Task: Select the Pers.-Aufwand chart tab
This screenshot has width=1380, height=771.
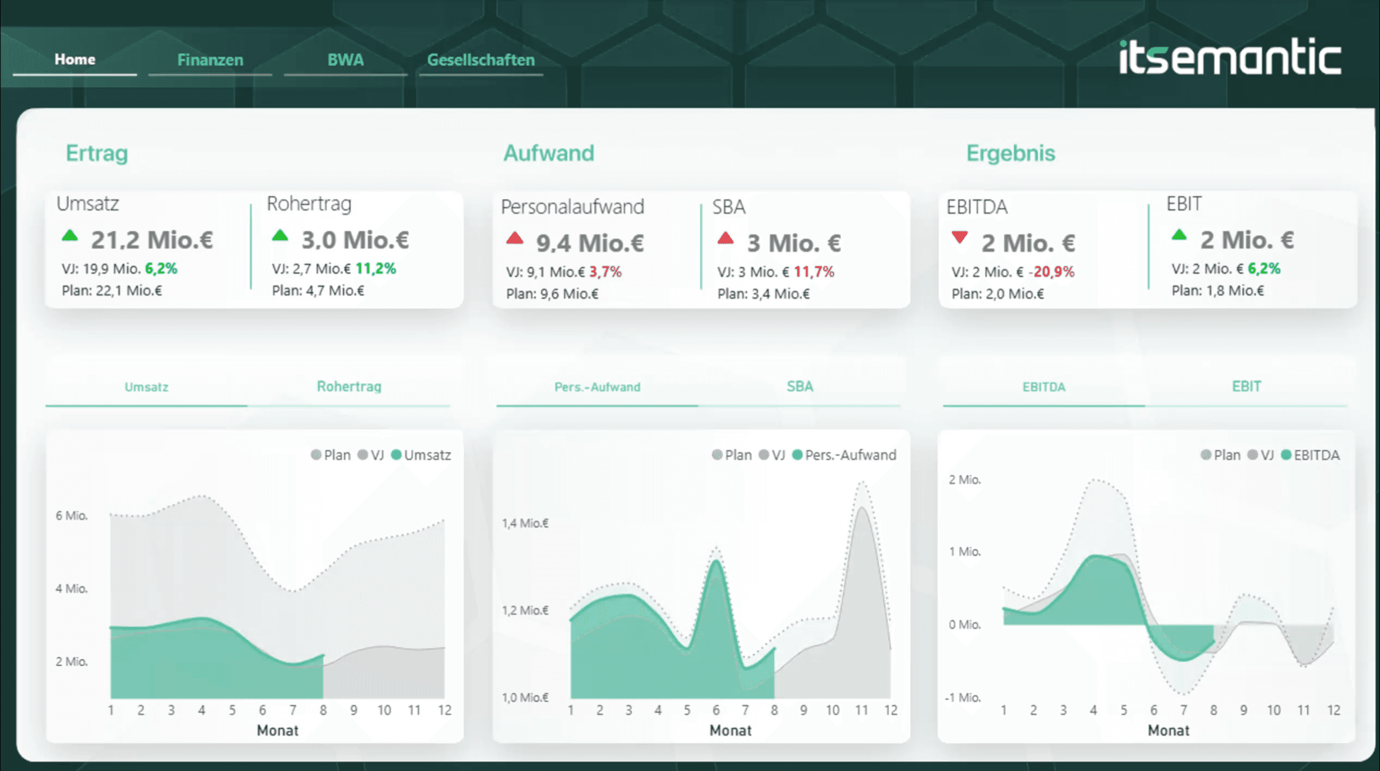Action: [597, 387]
